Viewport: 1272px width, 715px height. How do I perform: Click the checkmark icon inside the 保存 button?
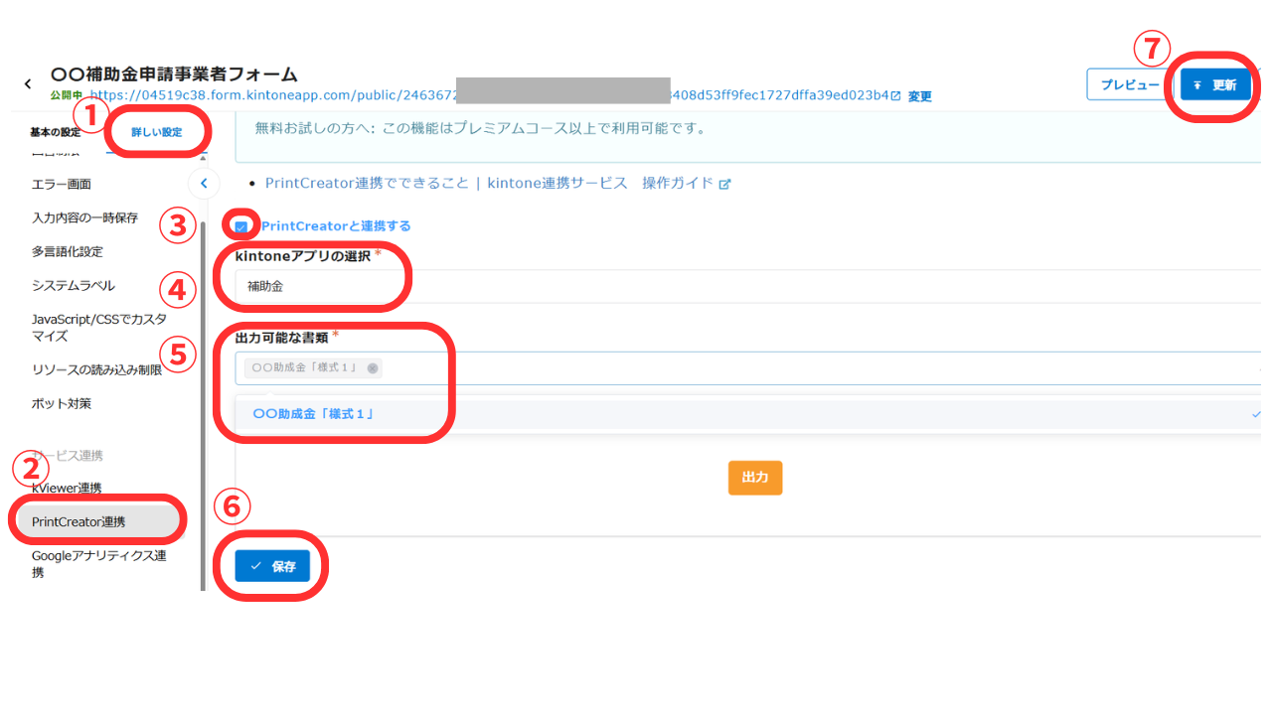[x=257, y=565]
